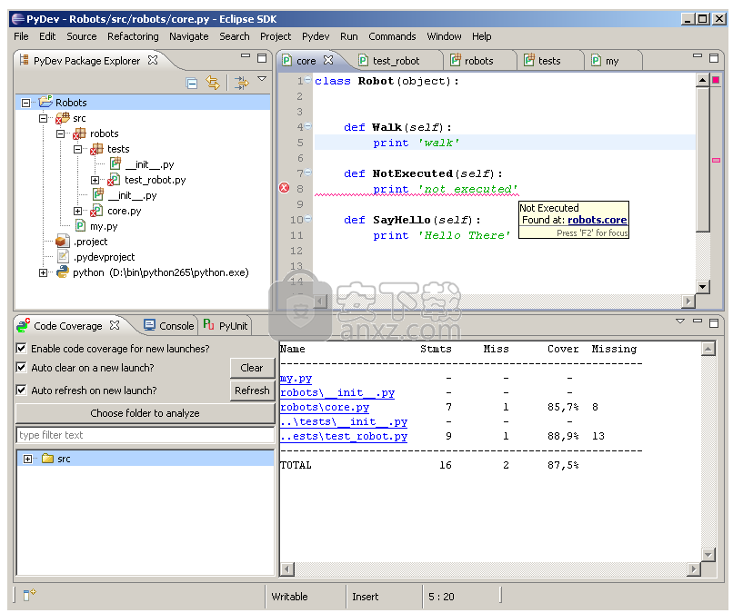Collapse the class Robot code fold
Viewport: 733px width, 613px height.
[x=307, y=80]
